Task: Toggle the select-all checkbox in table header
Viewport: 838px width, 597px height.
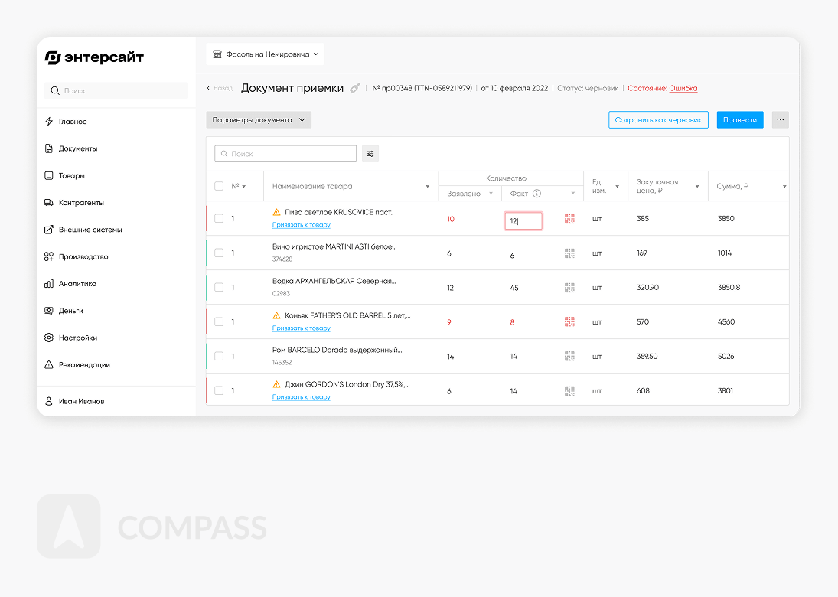Action: pyautogui.click(x=220, y=186)
